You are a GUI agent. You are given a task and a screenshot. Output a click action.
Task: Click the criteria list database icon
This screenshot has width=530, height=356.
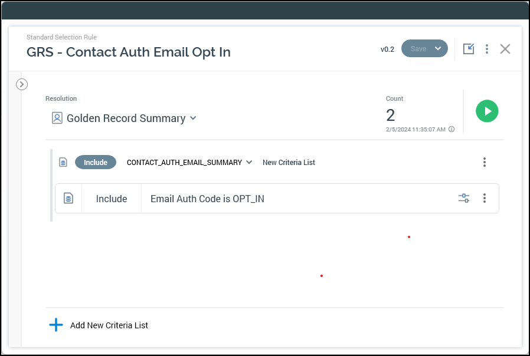click(63, 162)
